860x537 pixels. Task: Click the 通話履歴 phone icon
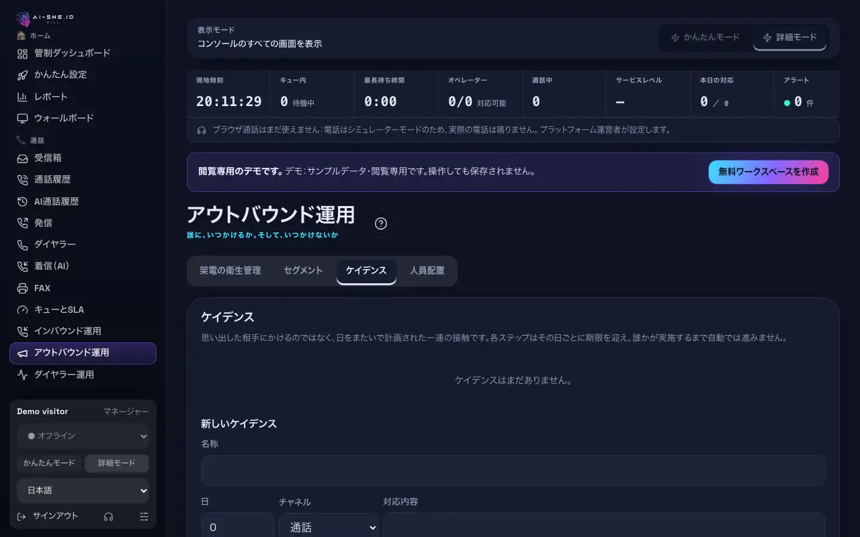coord(22,179)
